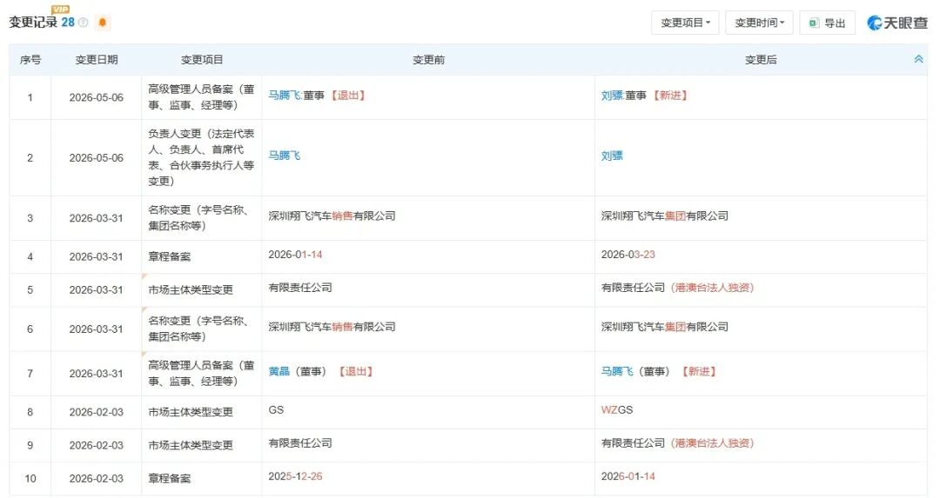Select 市场主体类型变更 in row 5
The width and height of the screenshot is (940, 498).
coord(191,290)
